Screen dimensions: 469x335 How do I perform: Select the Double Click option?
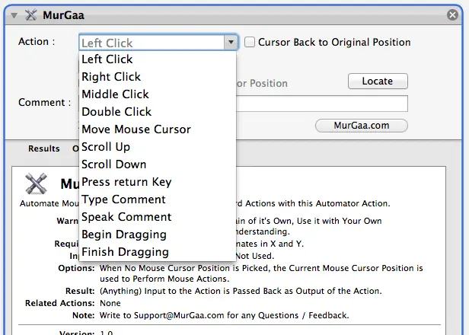[x=116, y=112]
